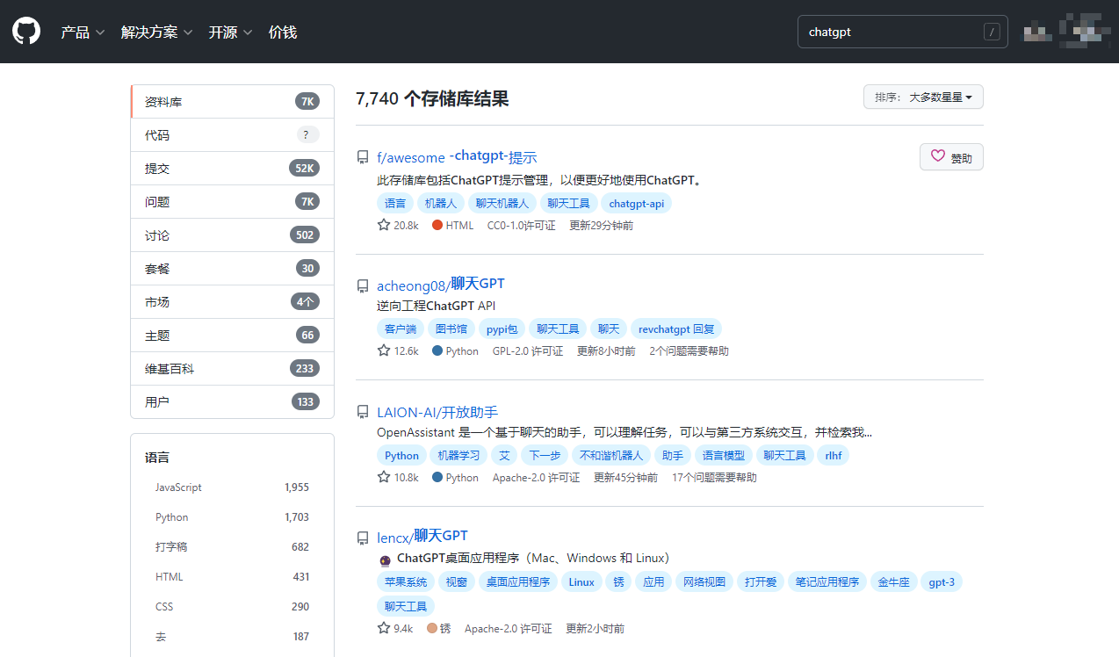
Task: Click star icon beside 12.6k count
Action: tap(384, 350)
